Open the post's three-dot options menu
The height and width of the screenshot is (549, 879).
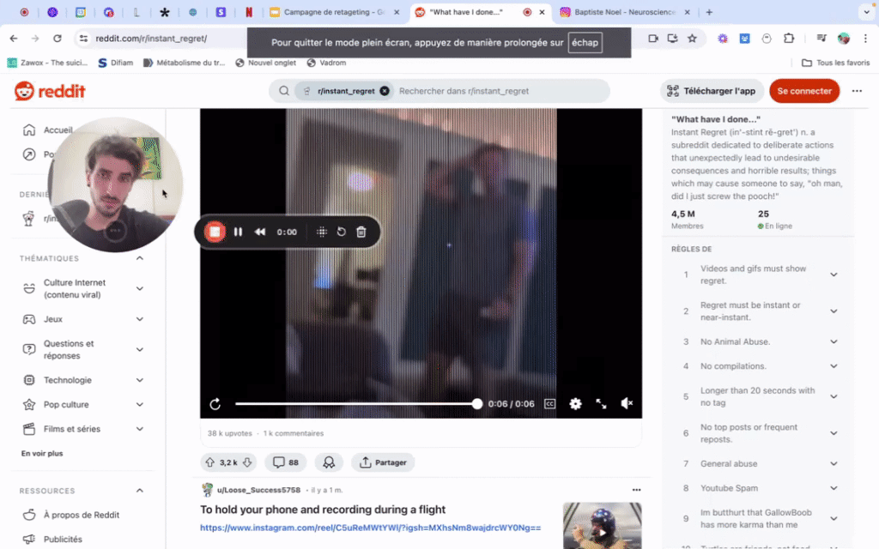click(636, 490)
